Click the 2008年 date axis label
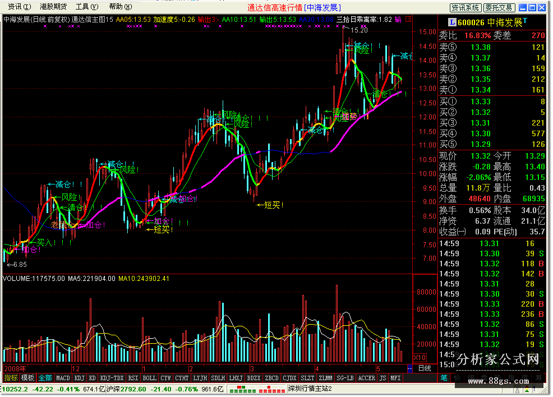Viewport: 553px width, 397px height. point(15,369)
